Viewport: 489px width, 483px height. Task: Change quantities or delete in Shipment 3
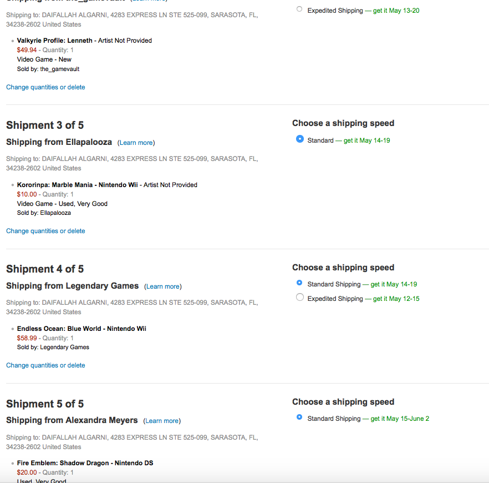[x=45, y=231]
